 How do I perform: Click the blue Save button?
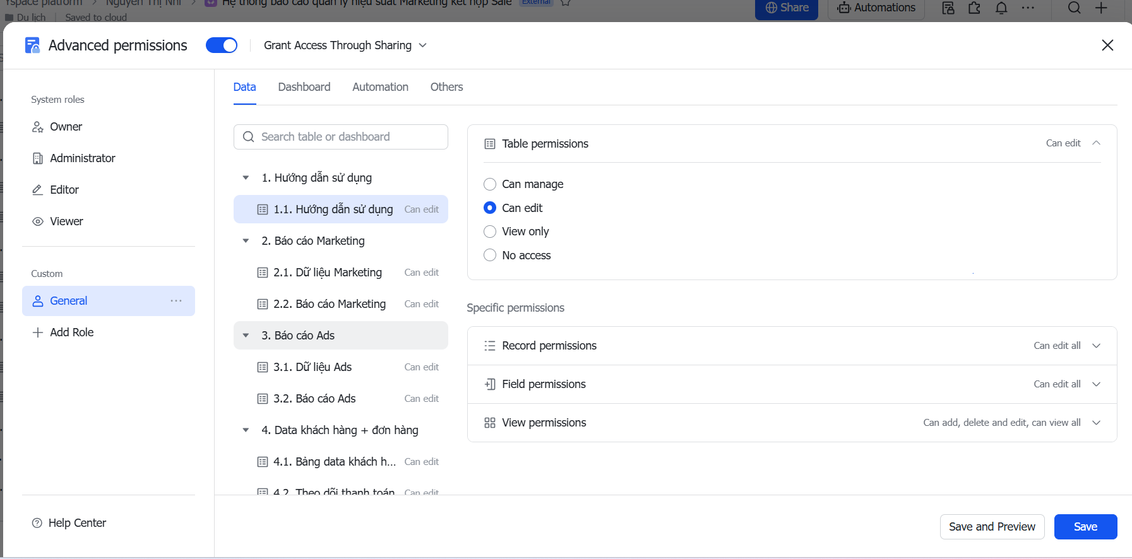coord(1086,527)
